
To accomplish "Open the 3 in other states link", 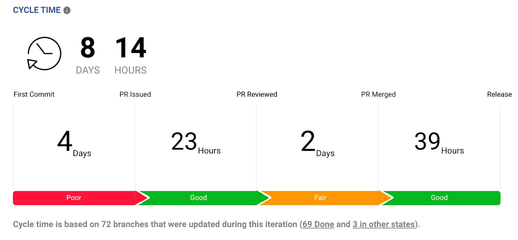I will (x=384, y=224).
